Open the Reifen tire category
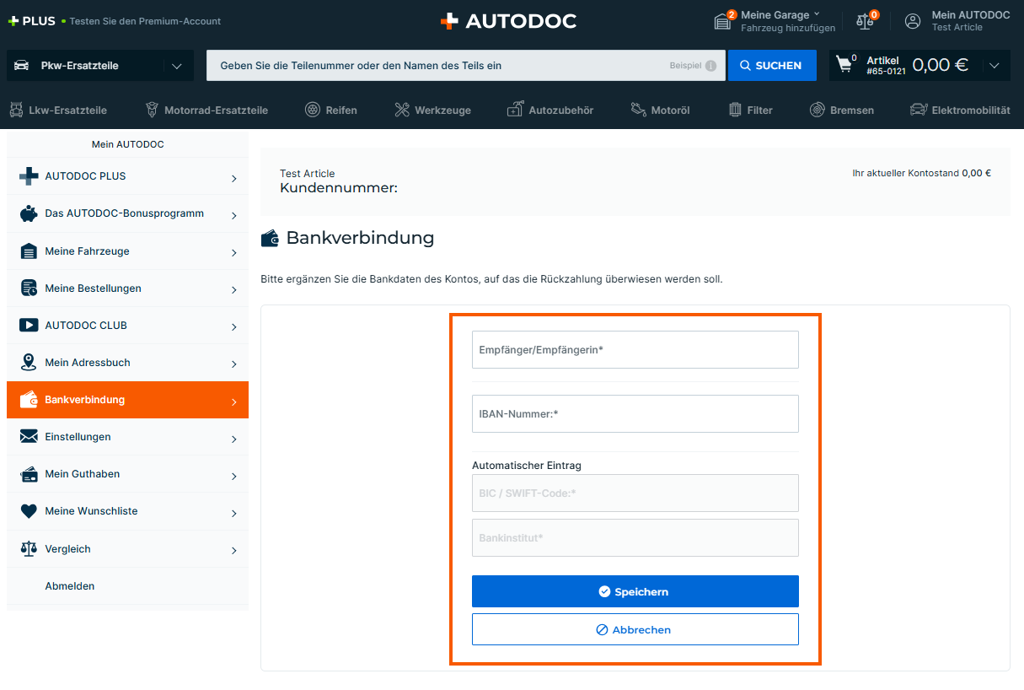1024x690 pixels. pyautogui.click(x=330, y=110)
